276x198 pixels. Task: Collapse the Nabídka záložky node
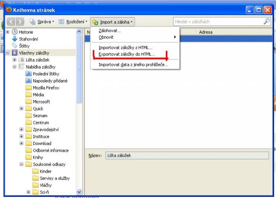coord(14,67)
